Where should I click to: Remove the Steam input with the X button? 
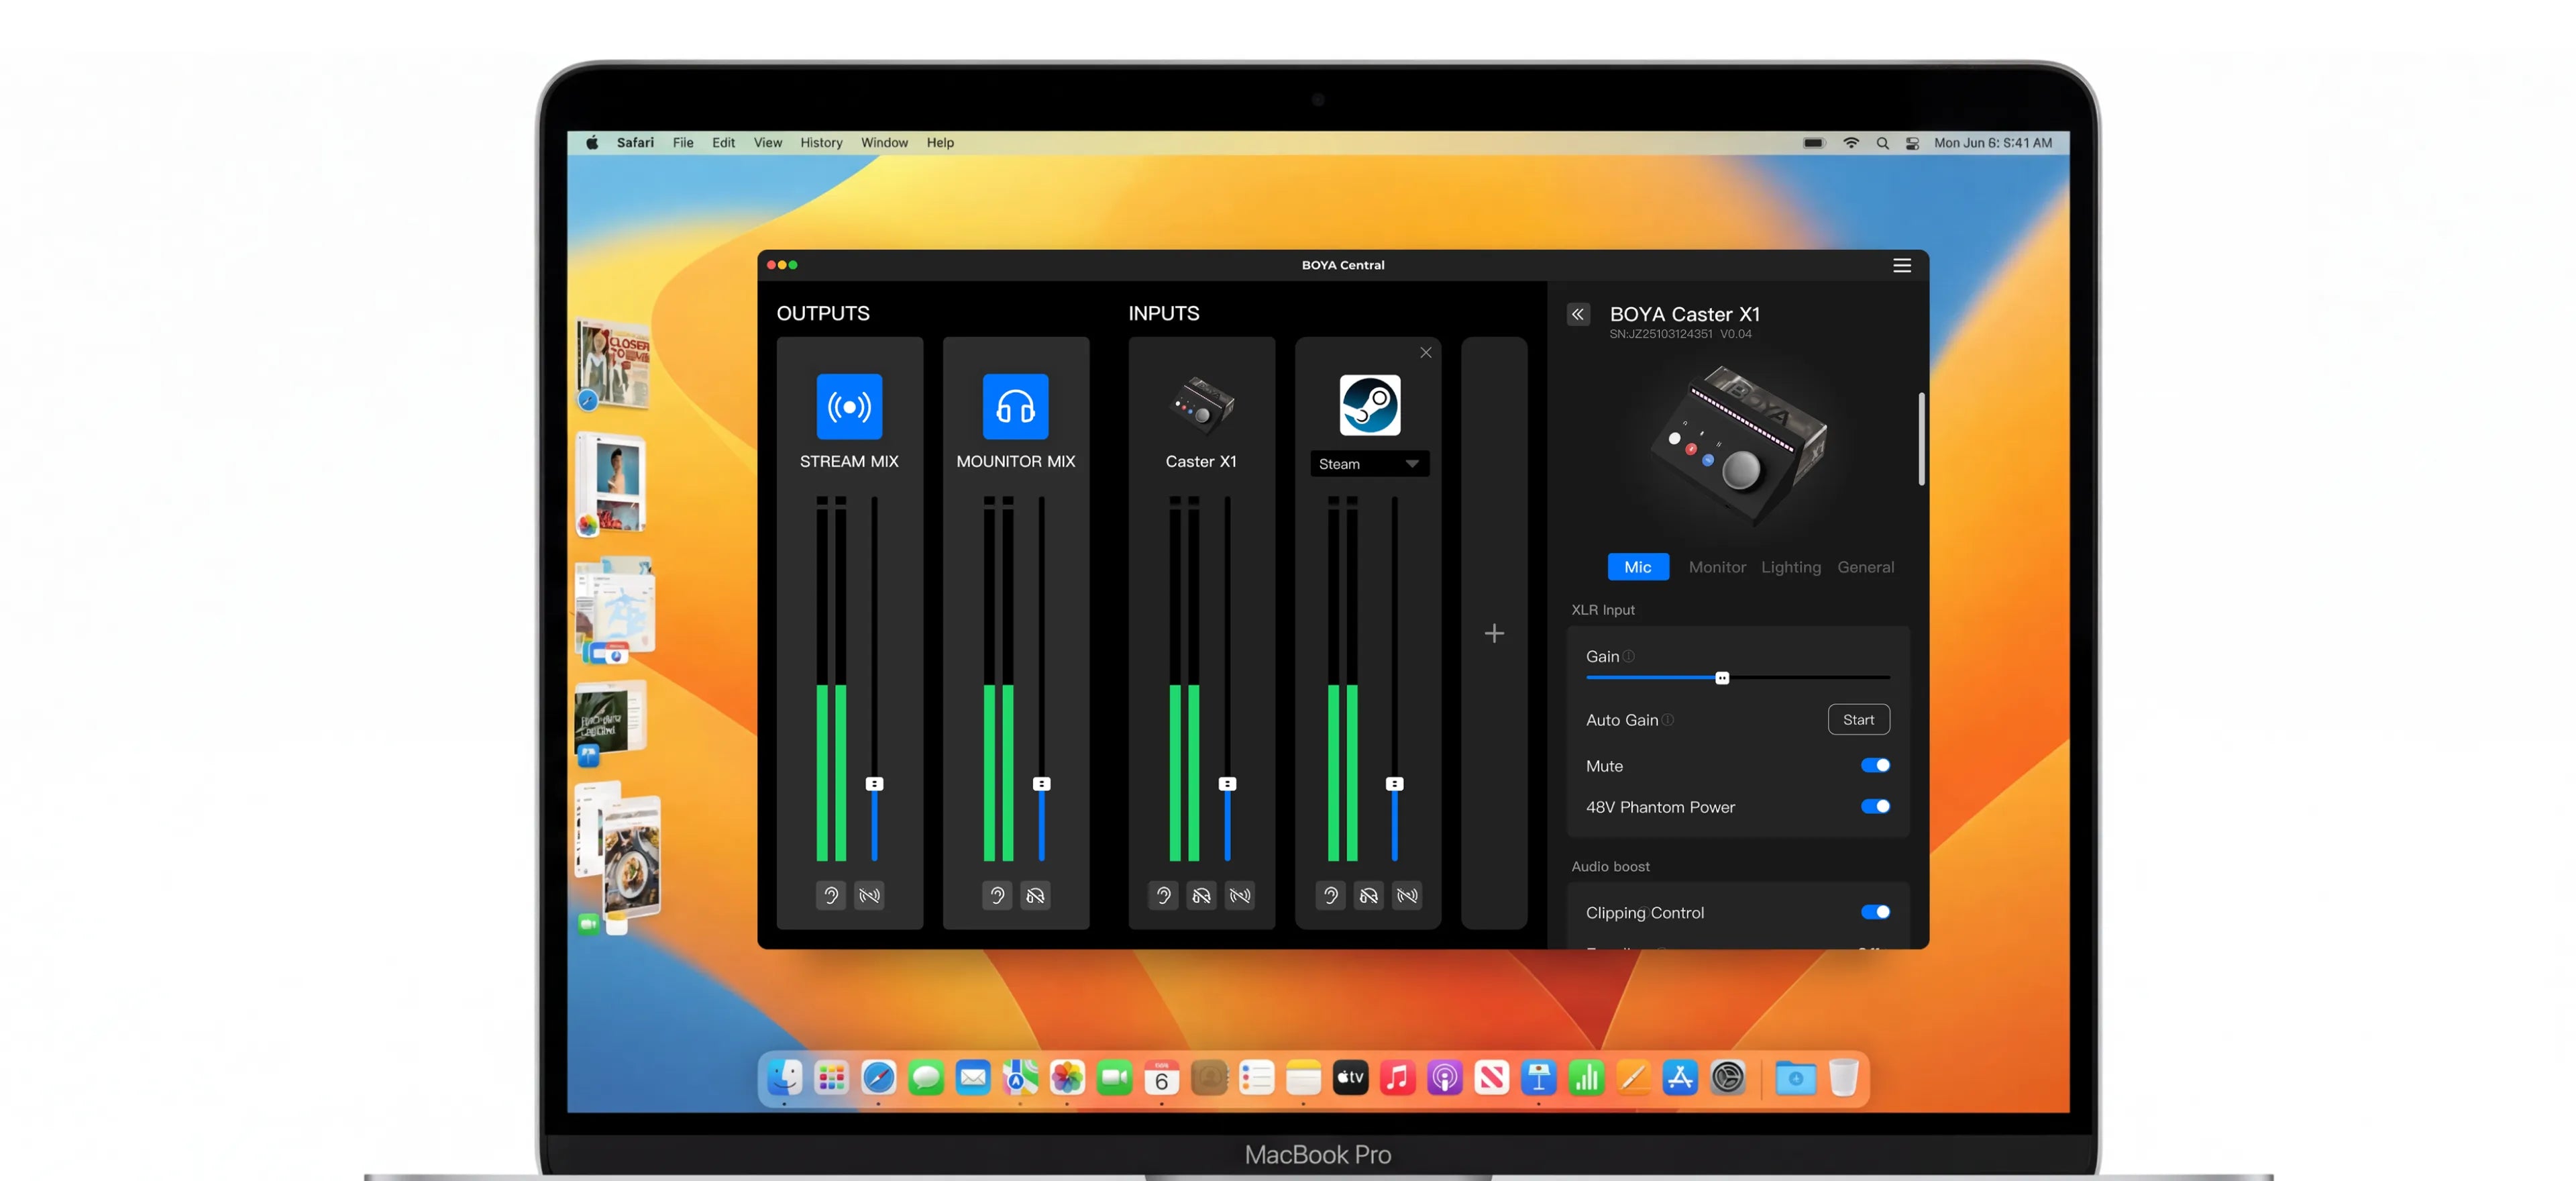tap(1425, 352)
